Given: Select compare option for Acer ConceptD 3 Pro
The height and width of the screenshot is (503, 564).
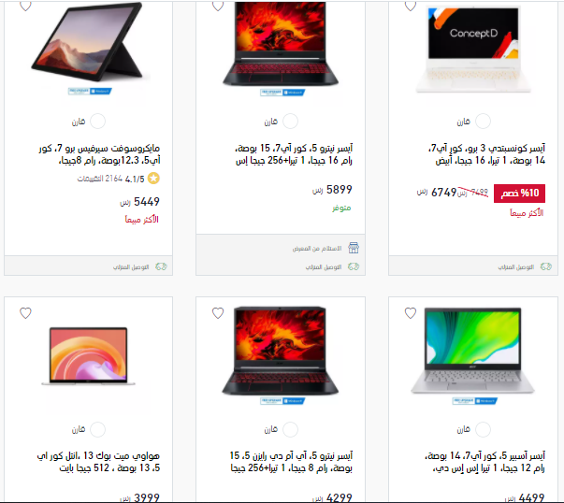Looking at the screenshot, I should 483,122.
